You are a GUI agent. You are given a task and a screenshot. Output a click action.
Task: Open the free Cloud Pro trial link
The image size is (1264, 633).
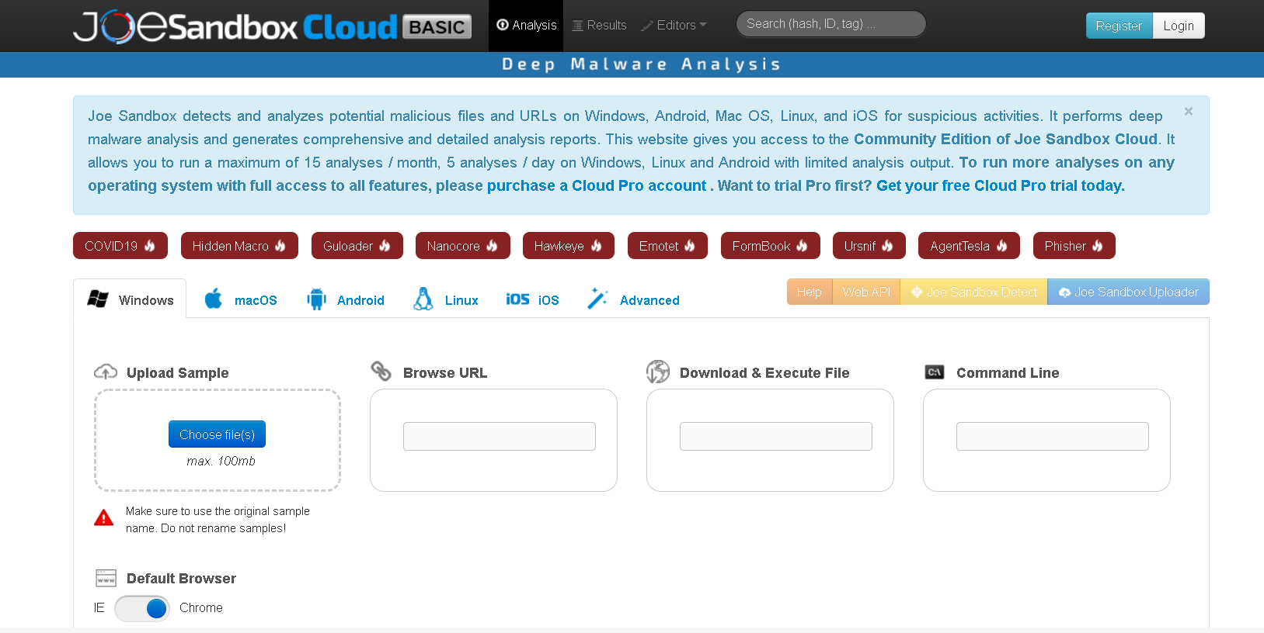(1000, 186)
